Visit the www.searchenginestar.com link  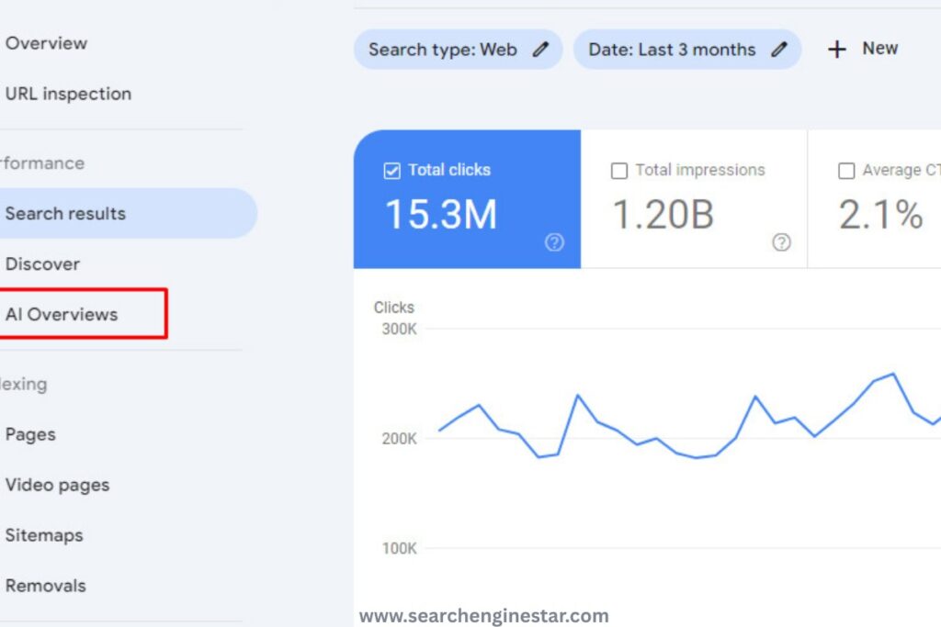coord(484,615)
